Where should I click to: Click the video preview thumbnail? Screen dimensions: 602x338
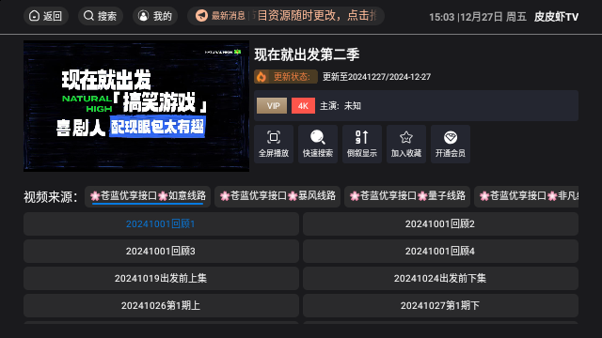click(136, 106)
